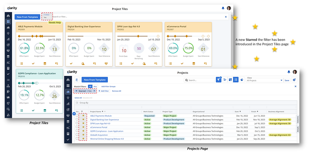
Task: Set Match Filters to Any
Action: pos(95,87)
